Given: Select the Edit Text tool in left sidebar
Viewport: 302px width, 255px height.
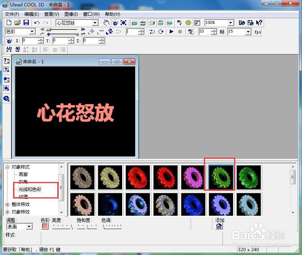Looking at the screenshot, I should [6, 70].
